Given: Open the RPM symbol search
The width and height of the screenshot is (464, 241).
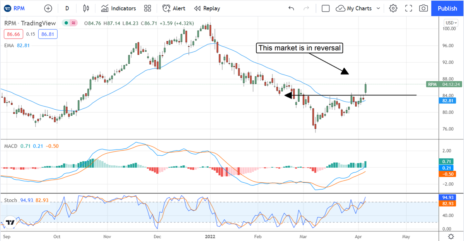Looking at the screenshot, I should (14, 8).
